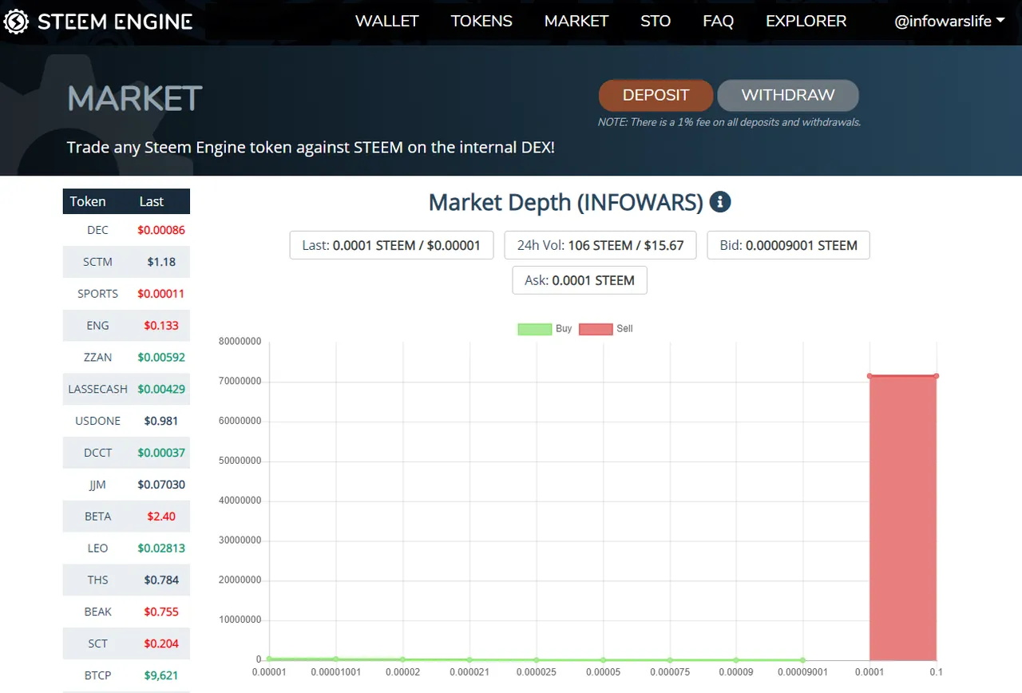Image resolution: width=1022 pixels, height=693 pixels.
Task: Open the STO page
Action: (656, 22)
